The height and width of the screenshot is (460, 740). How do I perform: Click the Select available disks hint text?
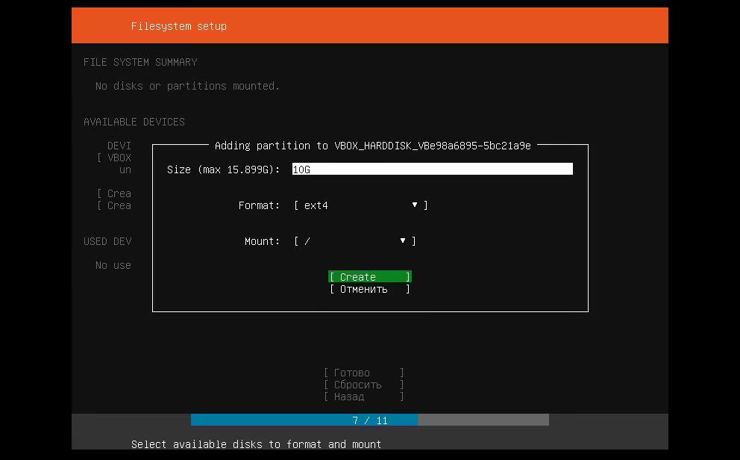(256, 444)
